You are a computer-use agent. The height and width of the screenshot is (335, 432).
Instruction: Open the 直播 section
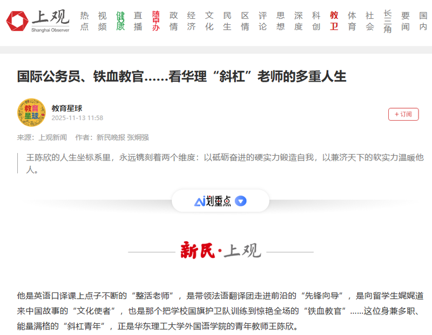click(x=138, y=21)
